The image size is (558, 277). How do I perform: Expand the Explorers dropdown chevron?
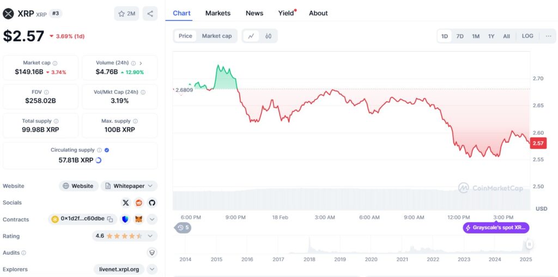152,269
